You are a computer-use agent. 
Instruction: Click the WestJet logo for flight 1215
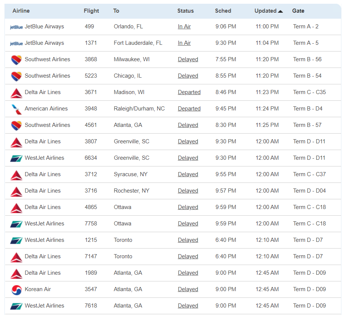coord(16,240)
